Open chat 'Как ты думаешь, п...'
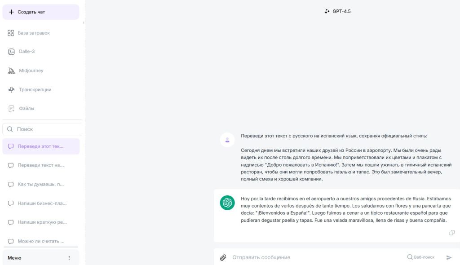 (41, 184)
